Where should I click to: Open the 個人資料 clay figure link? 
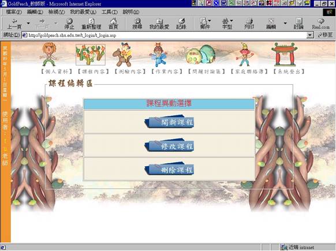(49, 54)
